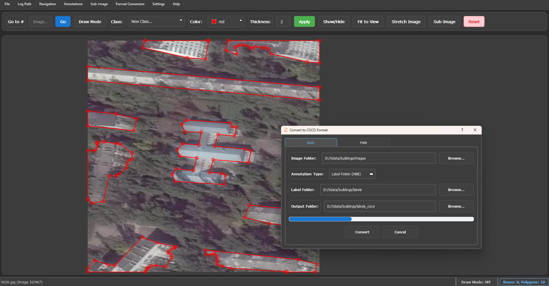Click the red color swatch in toolbar
The height and width of the screenshot is (286, 549).
214,22
